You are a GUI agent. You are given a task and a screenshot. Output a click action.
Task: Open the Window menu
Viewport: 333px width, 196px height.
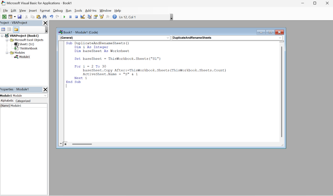pos(105,10)
